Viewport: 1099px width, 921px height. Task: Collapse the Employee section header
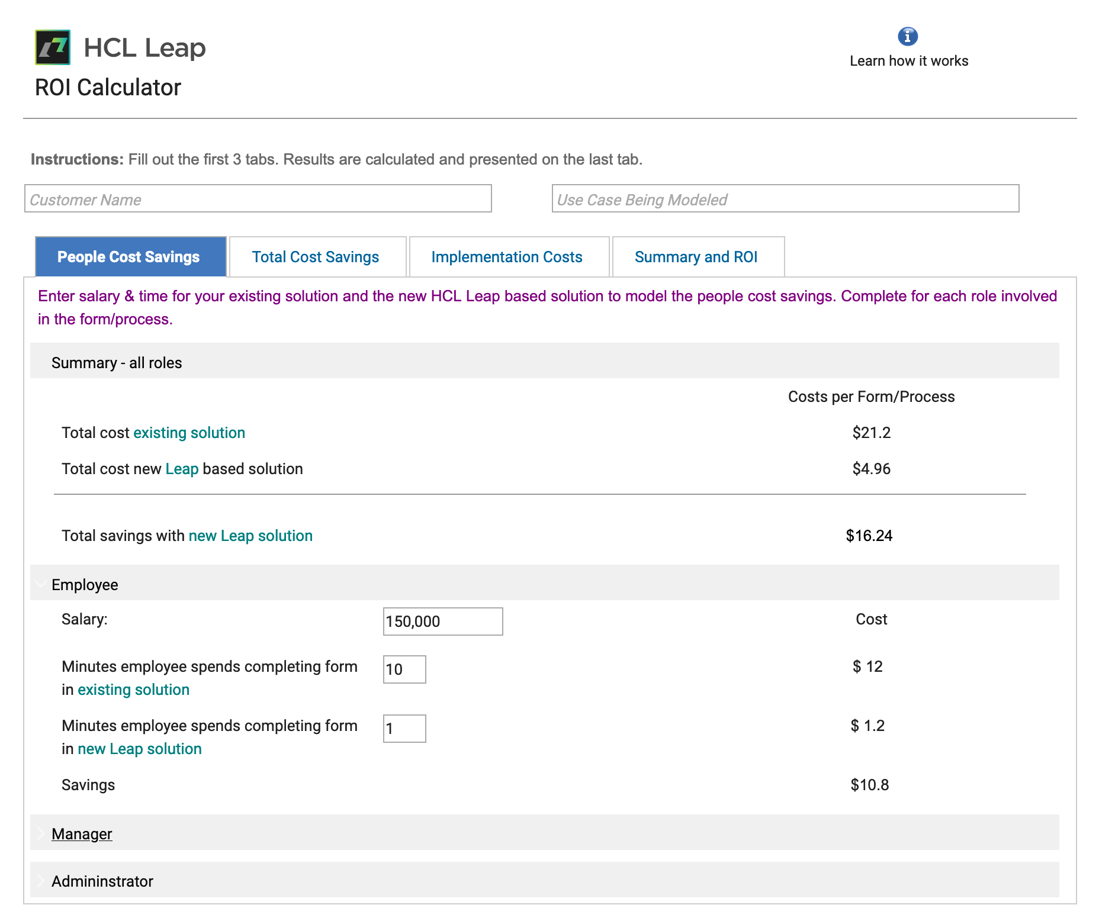544,583
